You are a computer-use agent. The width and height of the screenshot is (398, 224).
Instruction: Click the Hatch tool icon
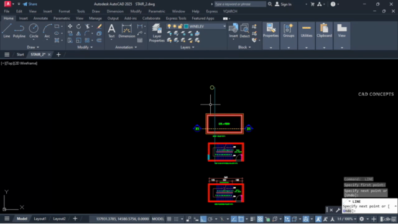click(57, 40)
